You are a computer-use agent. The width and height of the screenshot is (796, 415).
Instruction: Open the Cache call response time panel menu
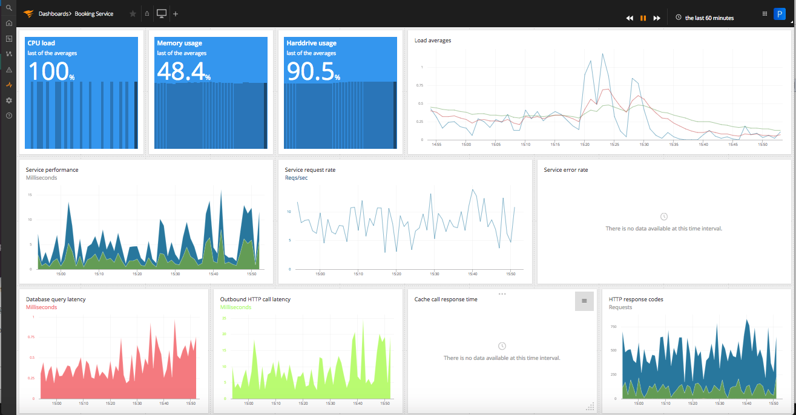point(584,301)
